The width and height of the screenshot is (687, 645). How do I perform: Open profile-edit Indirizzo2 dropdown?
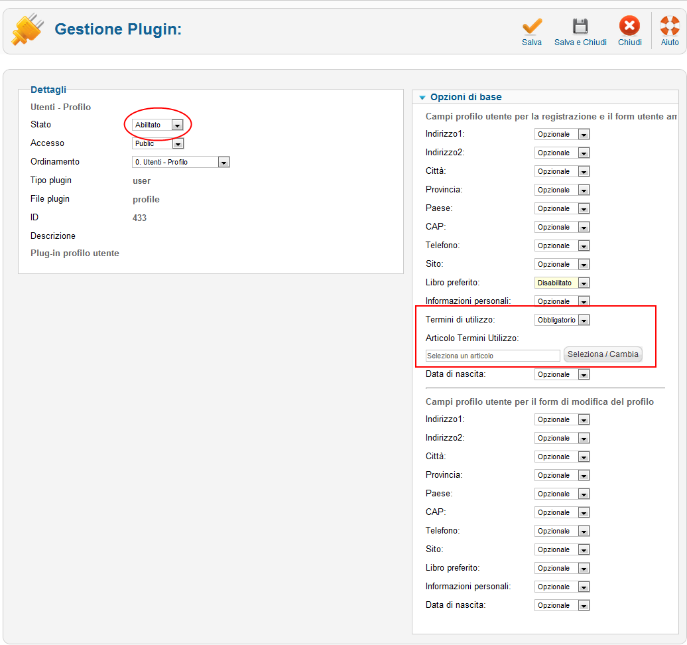click(562, 438)
